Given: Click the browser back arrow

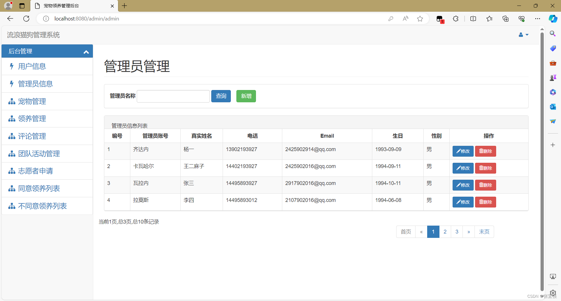Looking at the screenshot, I should click(x=10, y=19).
